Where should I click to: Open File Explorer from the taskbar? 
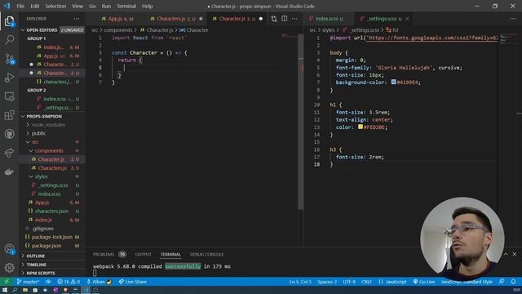click(x=25, y=291)
